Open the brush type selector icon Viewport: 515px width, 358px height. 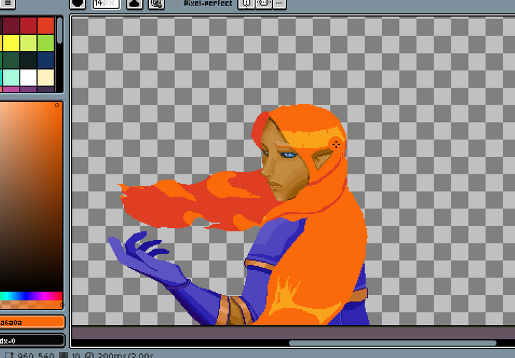78,3
